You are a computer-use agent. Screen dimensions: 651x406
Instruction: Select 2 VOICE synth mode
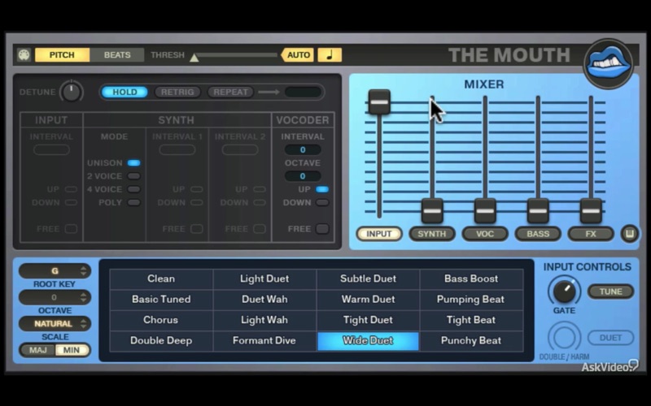133,176
